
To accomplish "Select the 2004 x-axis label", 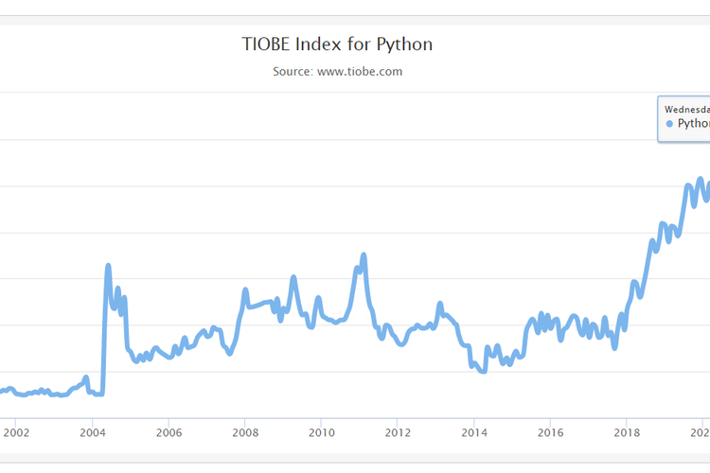I will [93, 433].
